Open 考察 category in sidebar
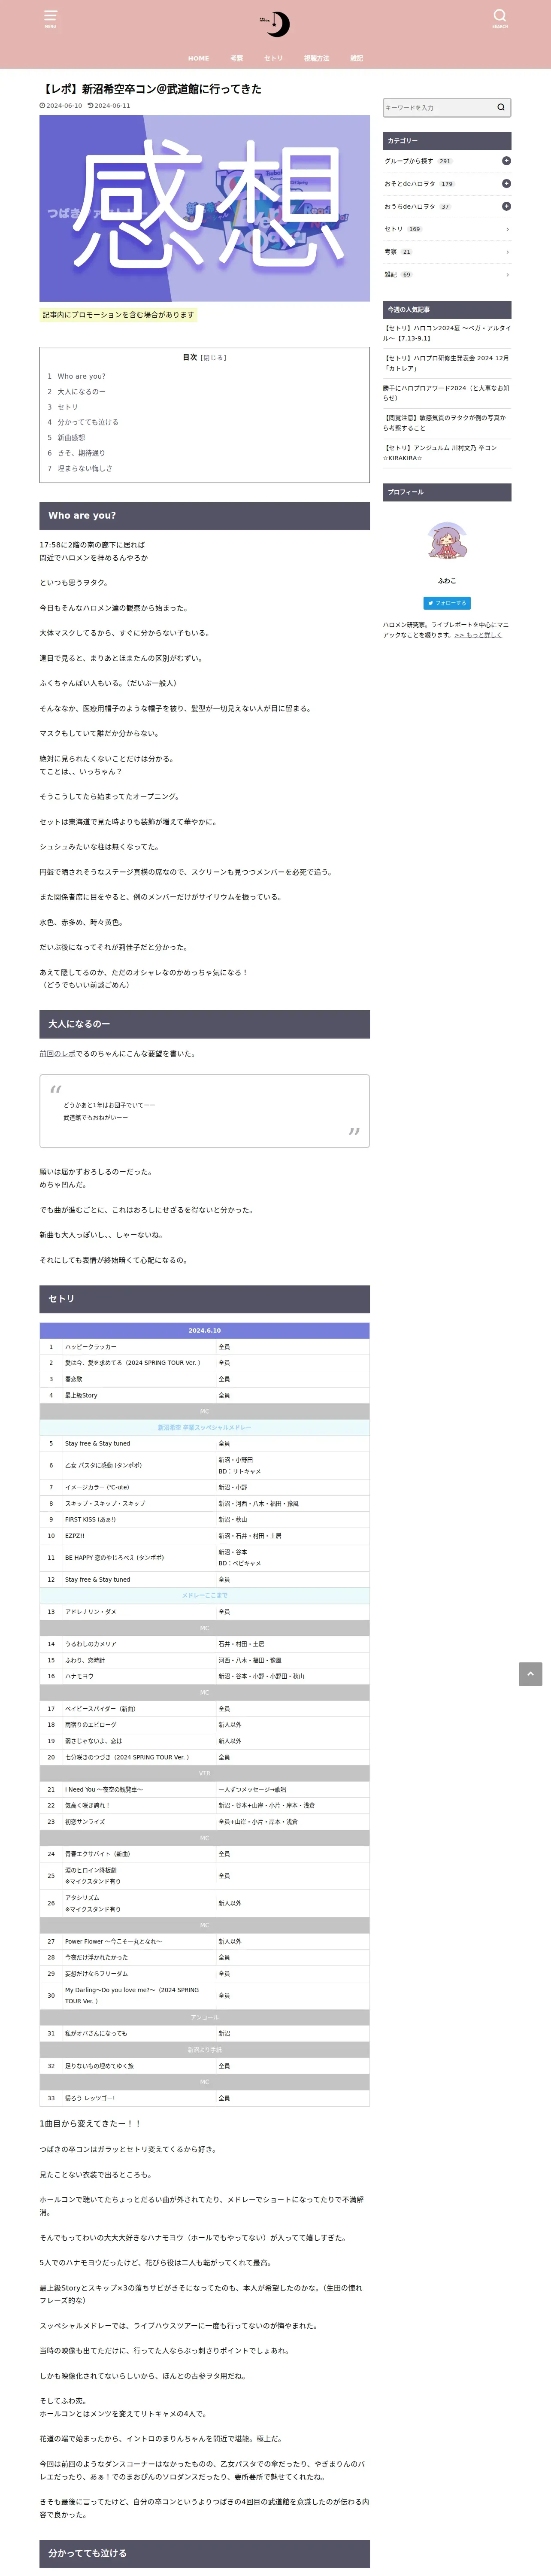Viewport: 551px width, 2576px height. (447, 252)
